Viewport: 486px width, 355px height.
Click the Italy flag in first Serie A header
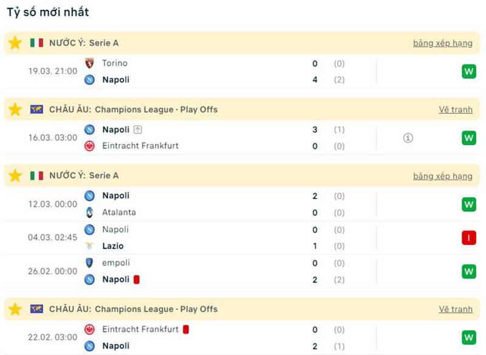point(36,43)
